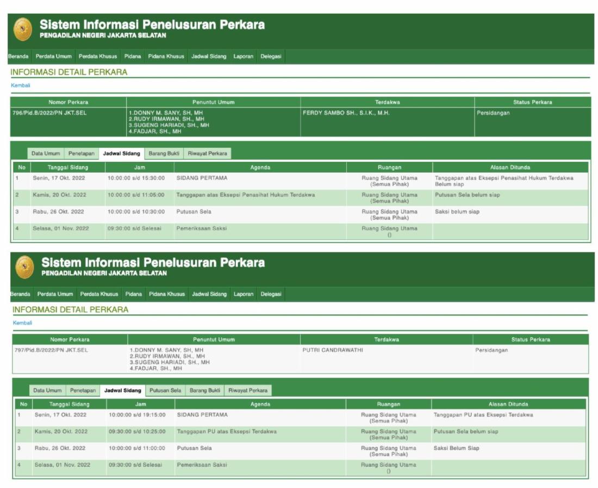Open Beranda menu on the Putri Candrawathi page
Image resolution: width=598 pixels, height=488 pixels.
pos(20,294)
